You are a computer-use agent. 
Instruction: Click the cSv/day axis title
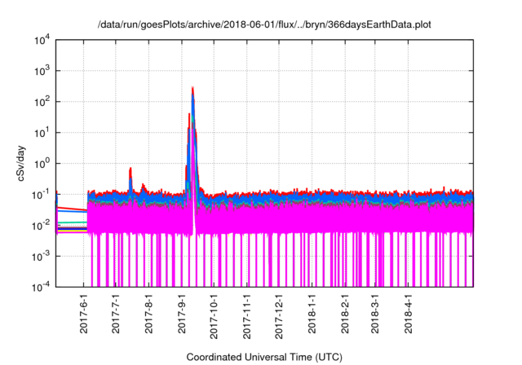point(20,163)
